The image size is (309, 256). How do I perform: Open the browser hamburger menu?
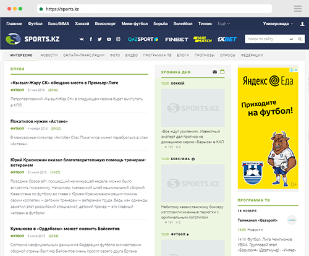[x=298, y=9]
